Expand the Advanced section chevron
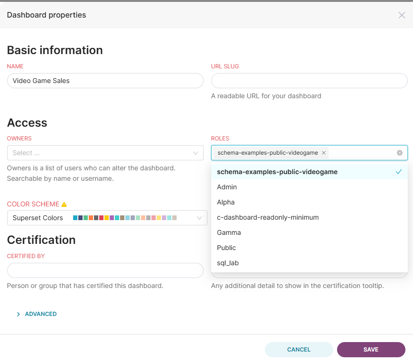Screen dimensions: 413x362 (18, 314)
